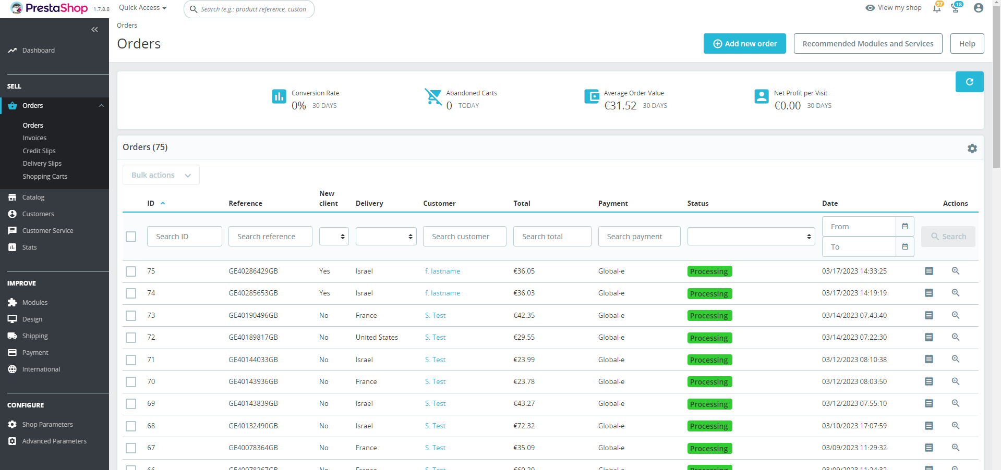Toggle the select-all orders checkbox
The image size is (1001, 470).
tap(131, 237)
